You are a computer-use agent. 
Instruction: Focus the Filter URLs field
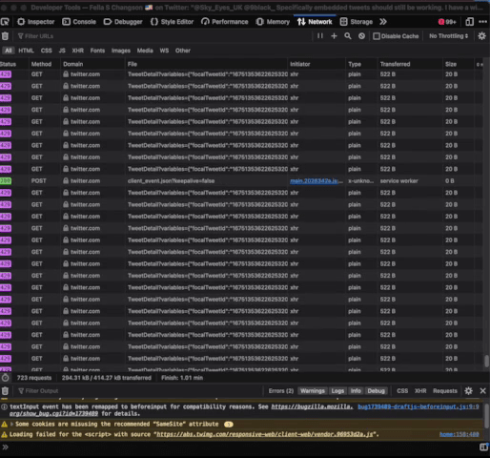[x=164, y=36]
